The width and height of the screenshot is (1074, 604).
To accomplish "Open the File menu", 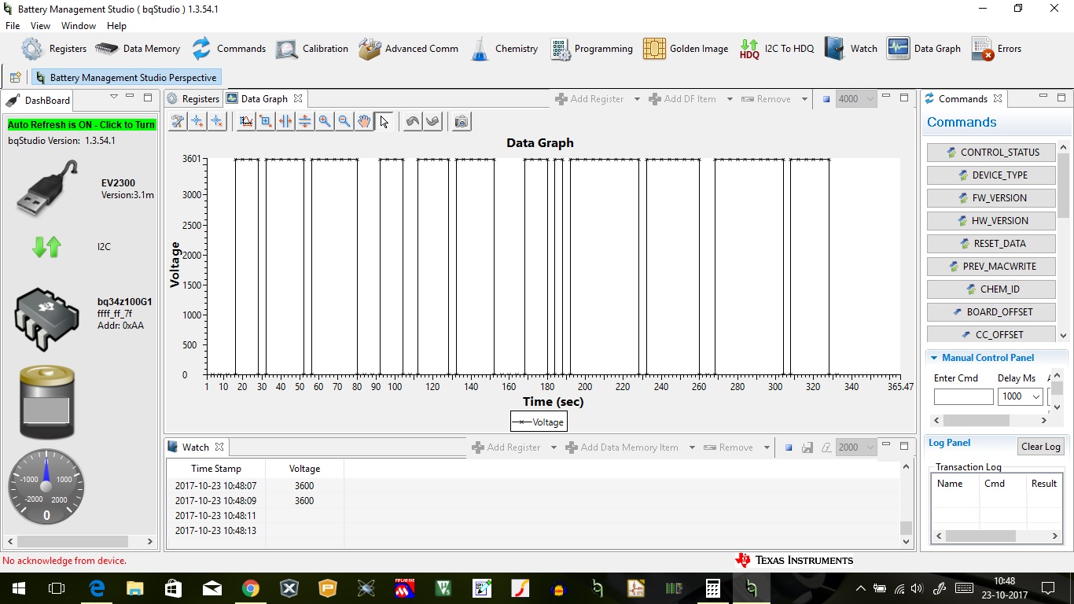I will coord(13,26).
